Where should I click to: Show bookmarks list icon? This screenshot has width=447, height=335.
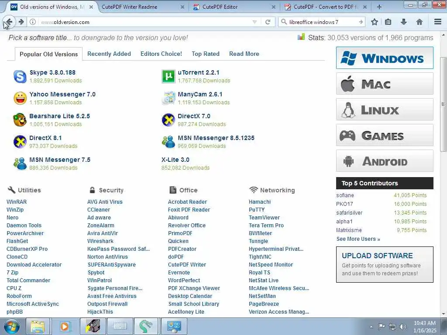[x=388, y=22]
